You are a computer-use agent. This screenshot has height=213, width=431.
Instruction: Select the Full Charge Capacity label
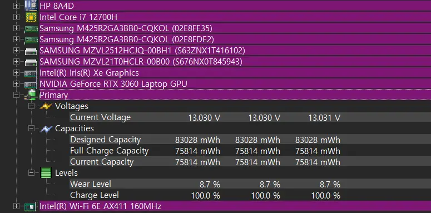[109, 151]
